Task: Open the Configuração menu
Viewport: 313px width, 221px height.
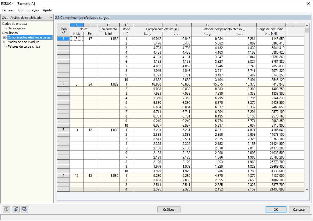Action: (29, 10)
